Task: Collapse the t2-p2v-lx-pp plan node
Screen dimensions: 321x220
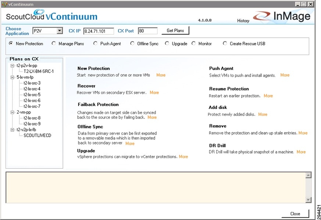Action: pos(13,66)
